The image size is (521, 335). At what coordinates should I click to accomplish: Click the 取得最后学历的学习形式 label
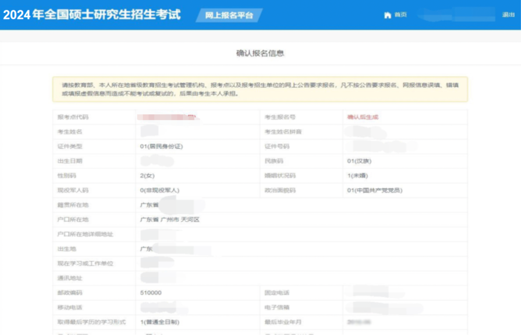(92, 321)
